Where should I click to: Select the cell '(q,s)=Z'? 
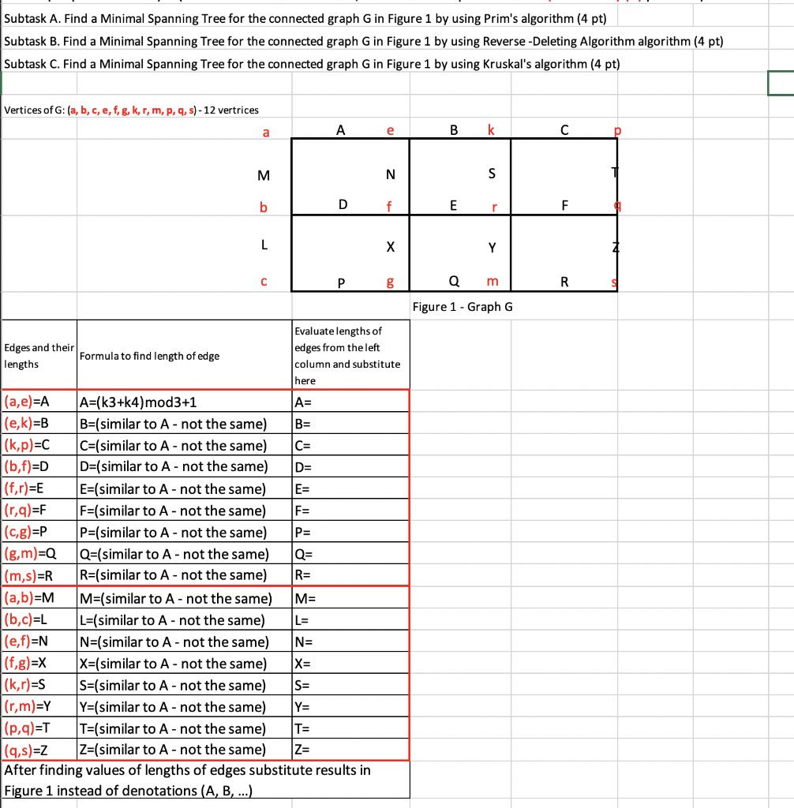pos(39,750)
